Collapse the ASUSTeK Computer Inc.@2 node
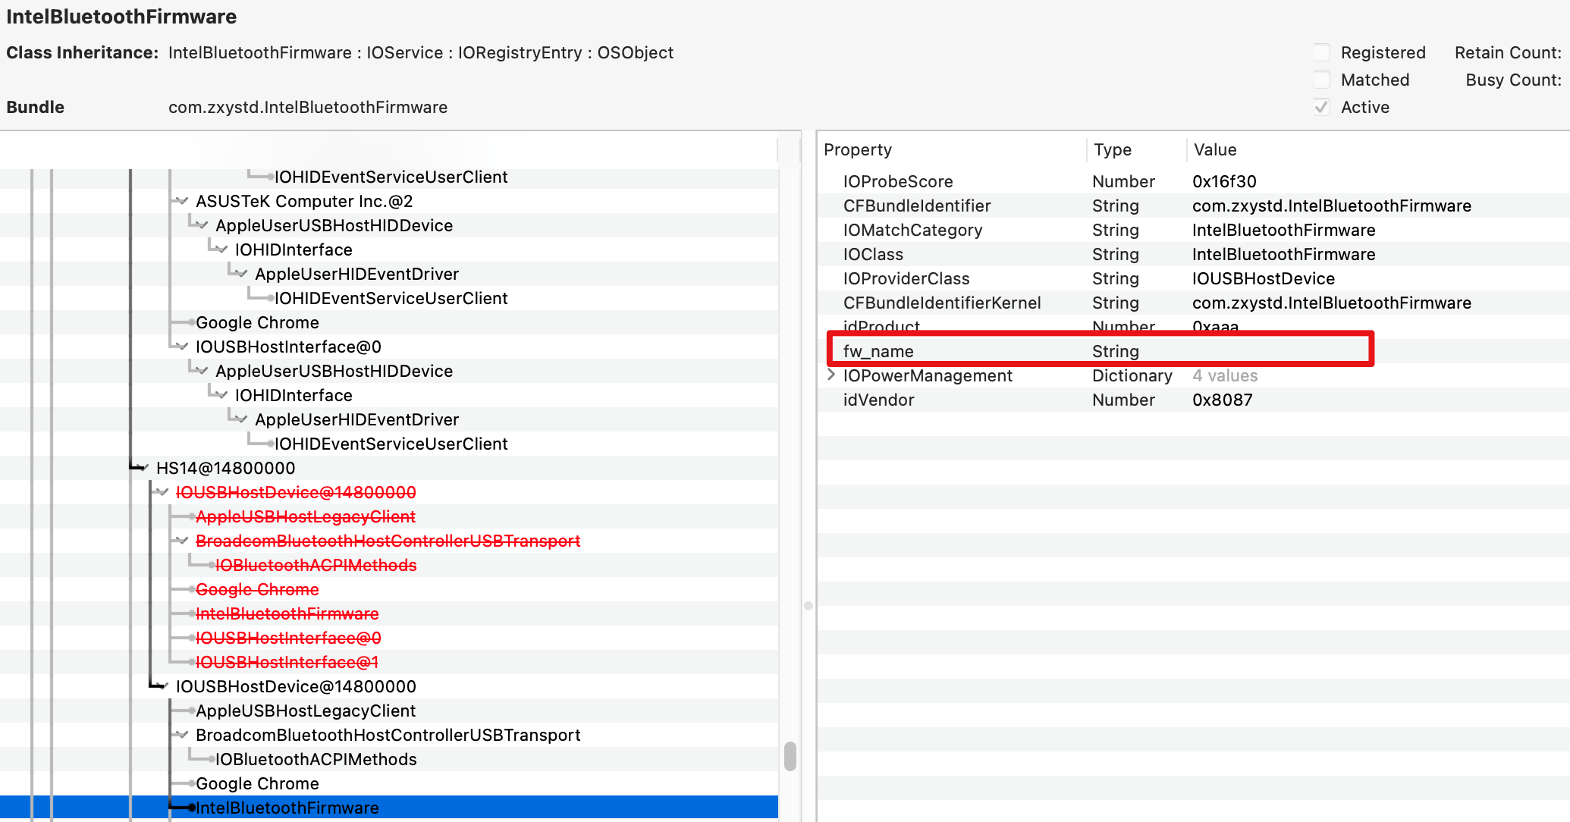 181,201
